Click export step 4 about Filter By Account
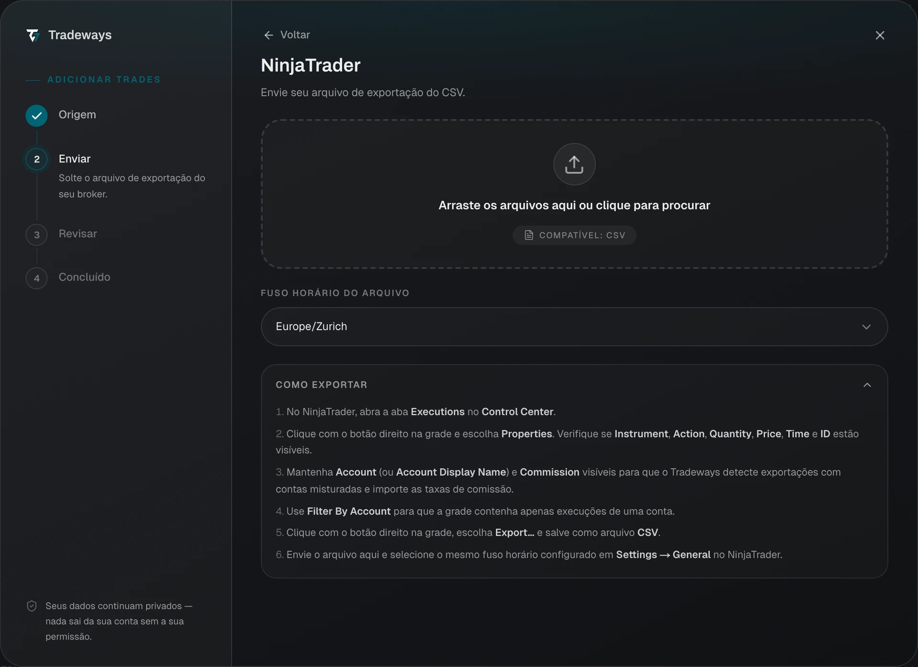The height and width of the screenshot is (667, 918). (x=475, y=511)
